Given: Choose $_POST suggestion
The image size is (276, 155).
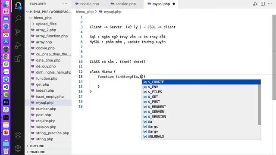Looking at the screenshot, I should [x=200, y=102].
